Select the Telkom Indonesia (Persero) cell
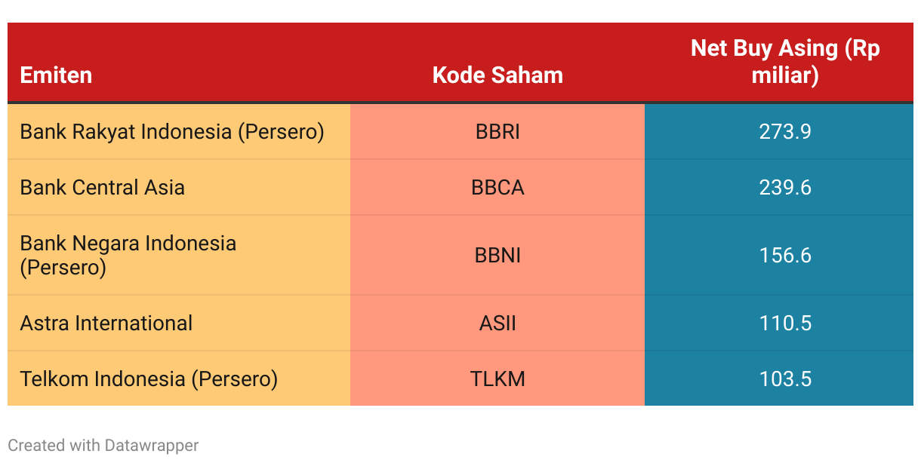The height and width of the screenshot is (463, 921). [x=179, y=379]
